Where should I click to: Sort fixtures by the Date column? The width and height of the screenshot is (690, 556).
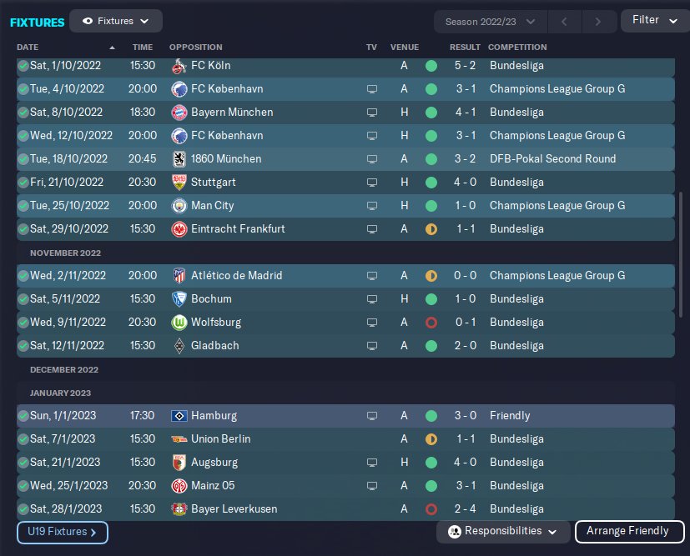[28, 47]
